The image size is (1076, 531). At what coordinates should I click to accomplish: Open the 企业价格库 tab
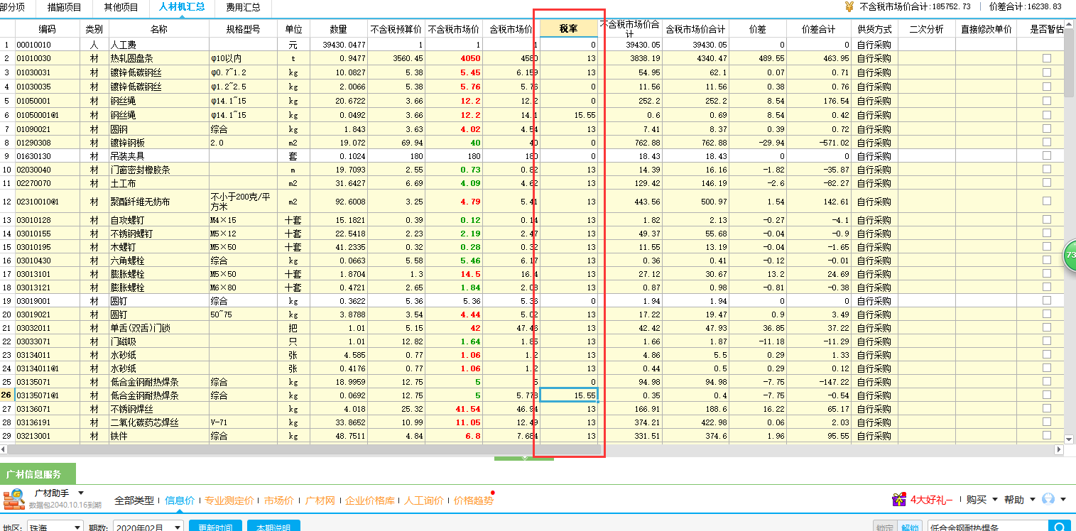(x=369, y=500)
